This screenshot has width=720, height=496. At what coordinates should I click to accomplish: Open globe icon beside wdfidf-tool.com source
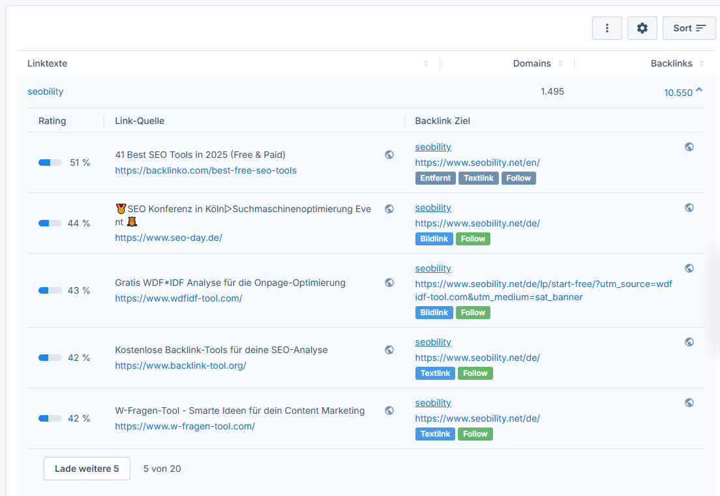[389, 283]
